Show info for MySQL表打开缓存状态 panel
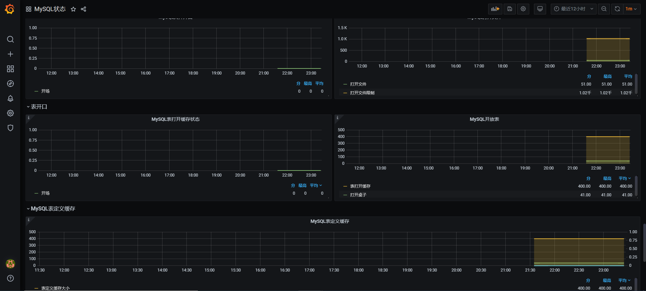 29,118
